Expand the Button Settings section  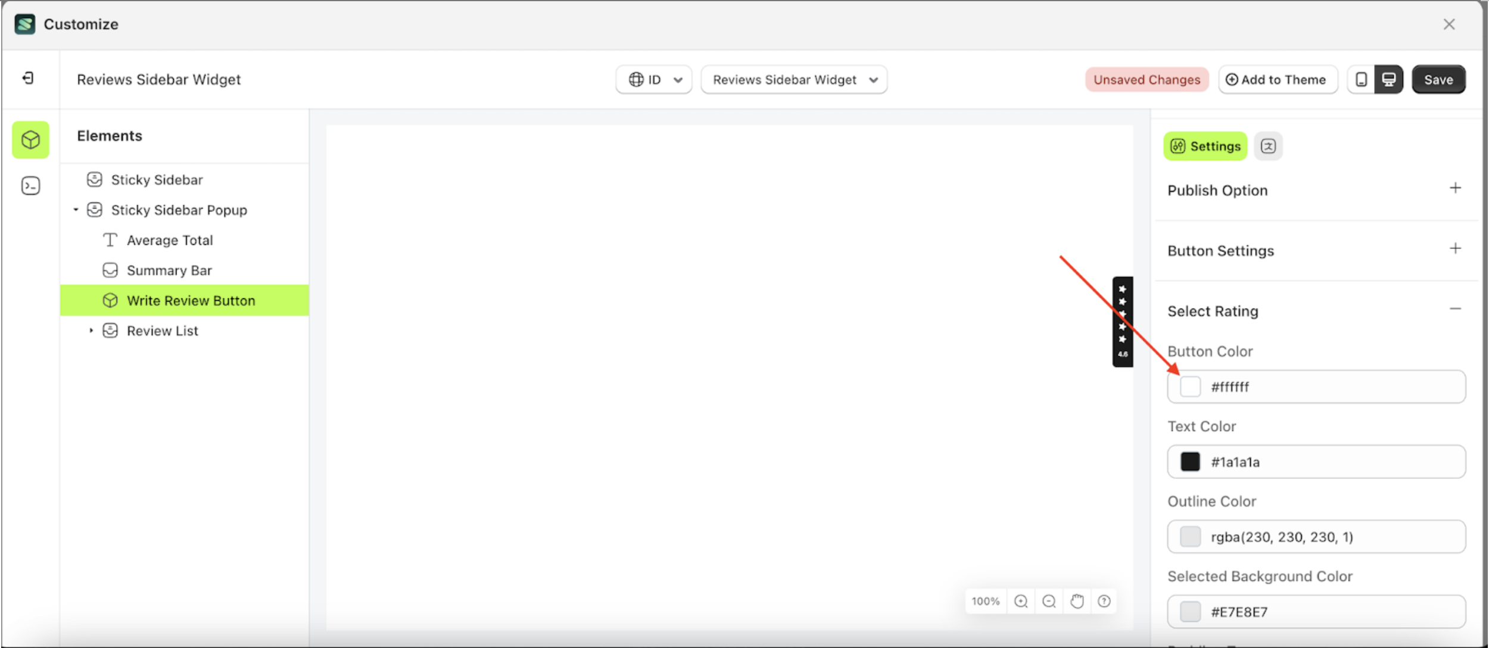click(1455, 248)
